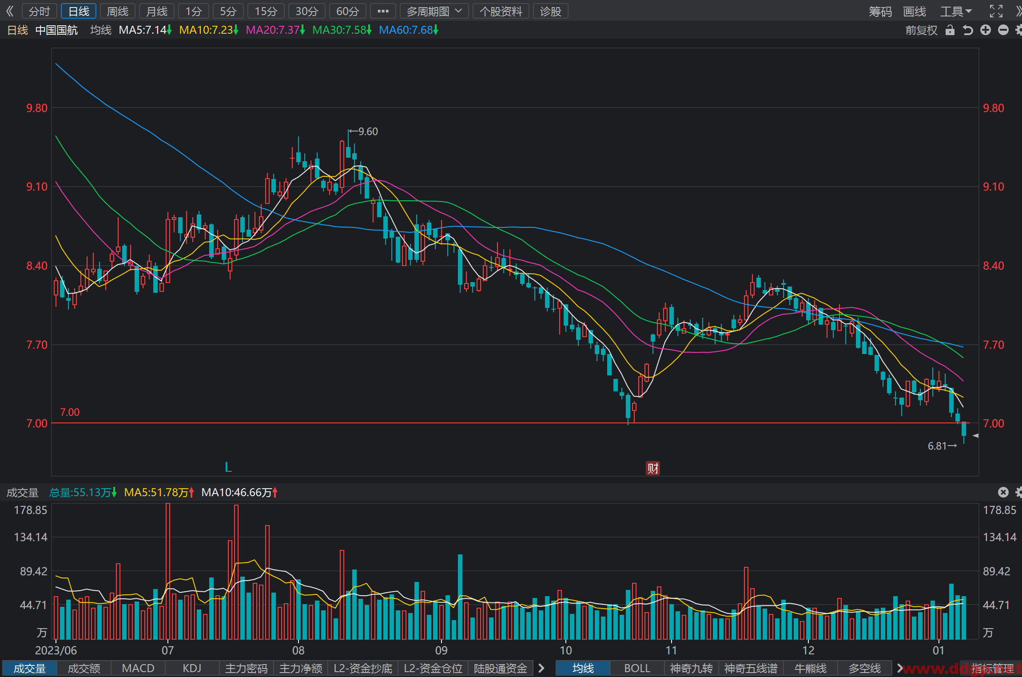Show more indicator tabs after 陆股通资金
The width and height of the screenshot is (1022, 677).
coord(541,668)
